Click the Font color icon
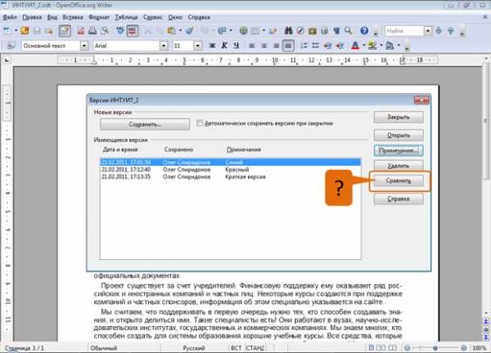 tap(355, 46)
